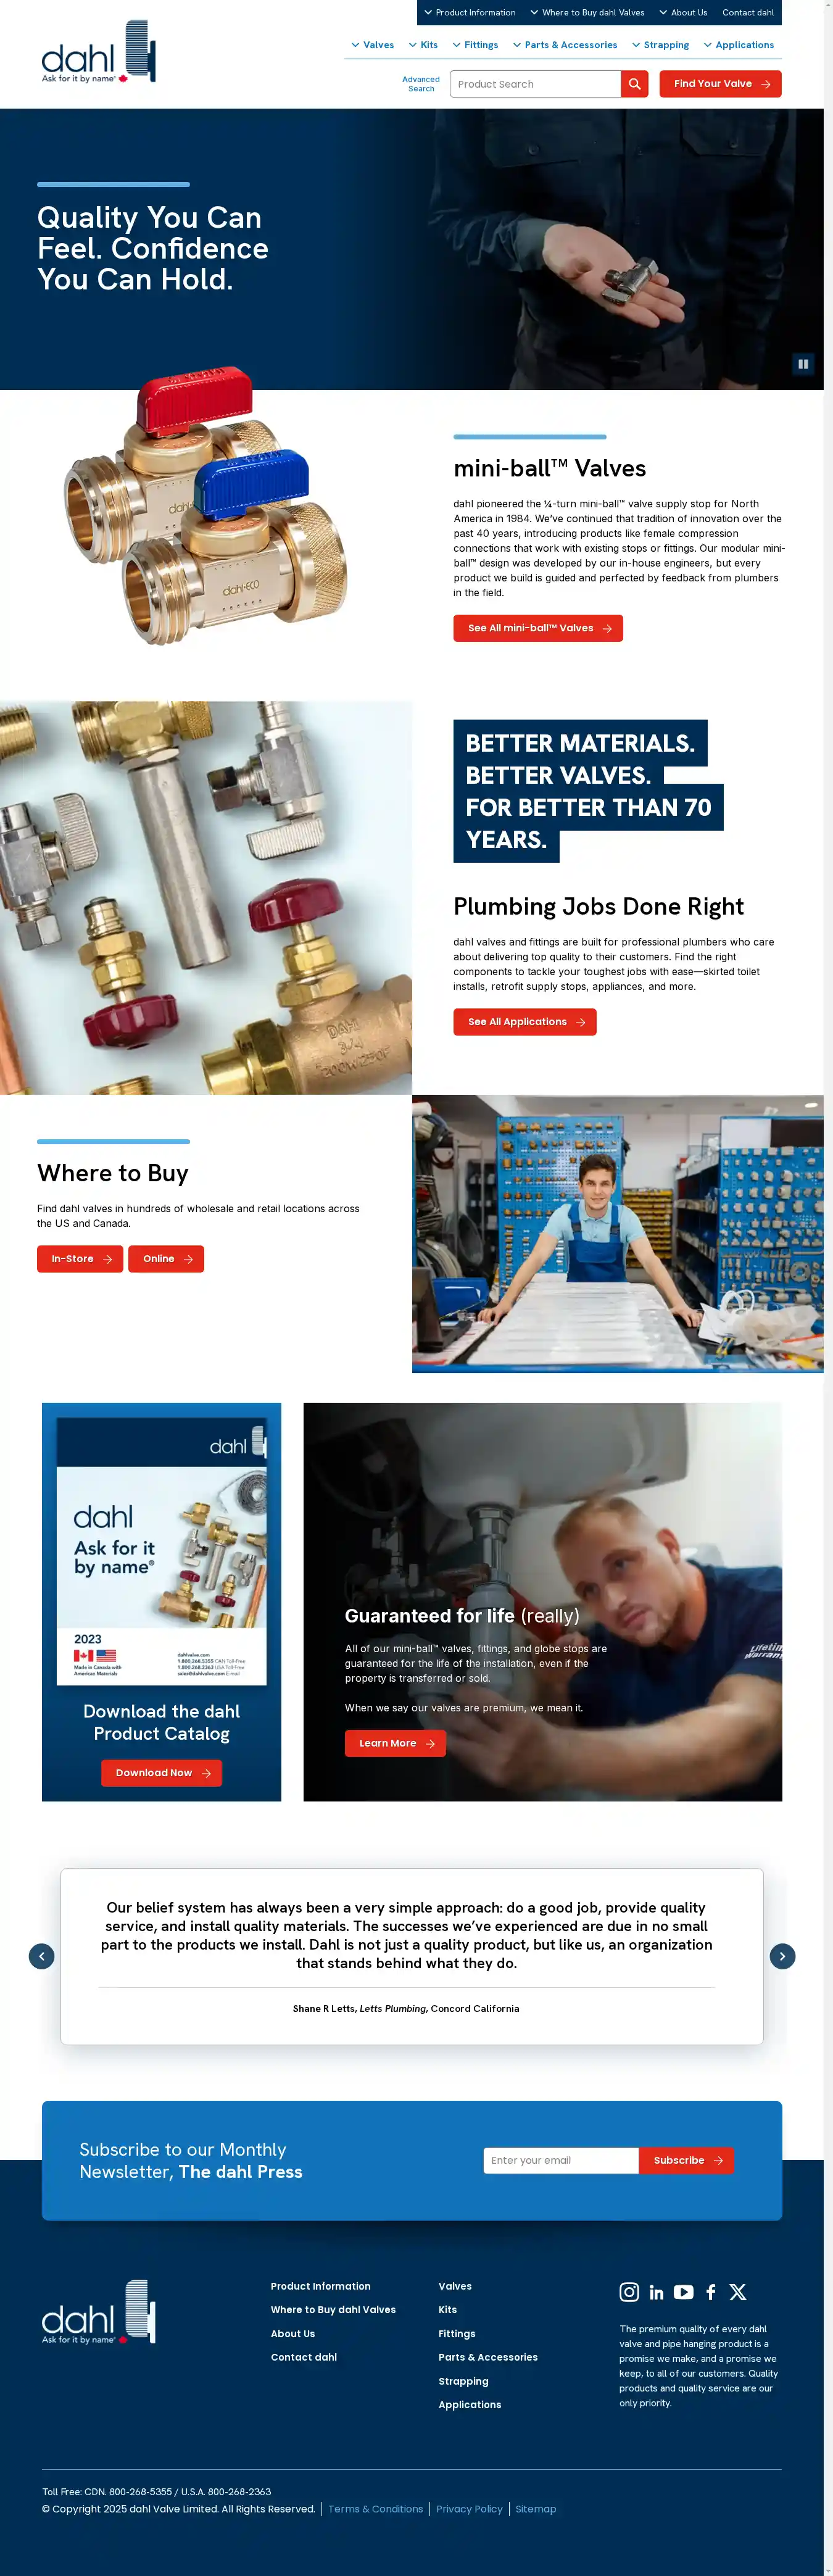Image resolution: width=833 pixels, height=2576 pixels.
Task: Open dahl's Facebook page icon
Action: [711, 2292]
